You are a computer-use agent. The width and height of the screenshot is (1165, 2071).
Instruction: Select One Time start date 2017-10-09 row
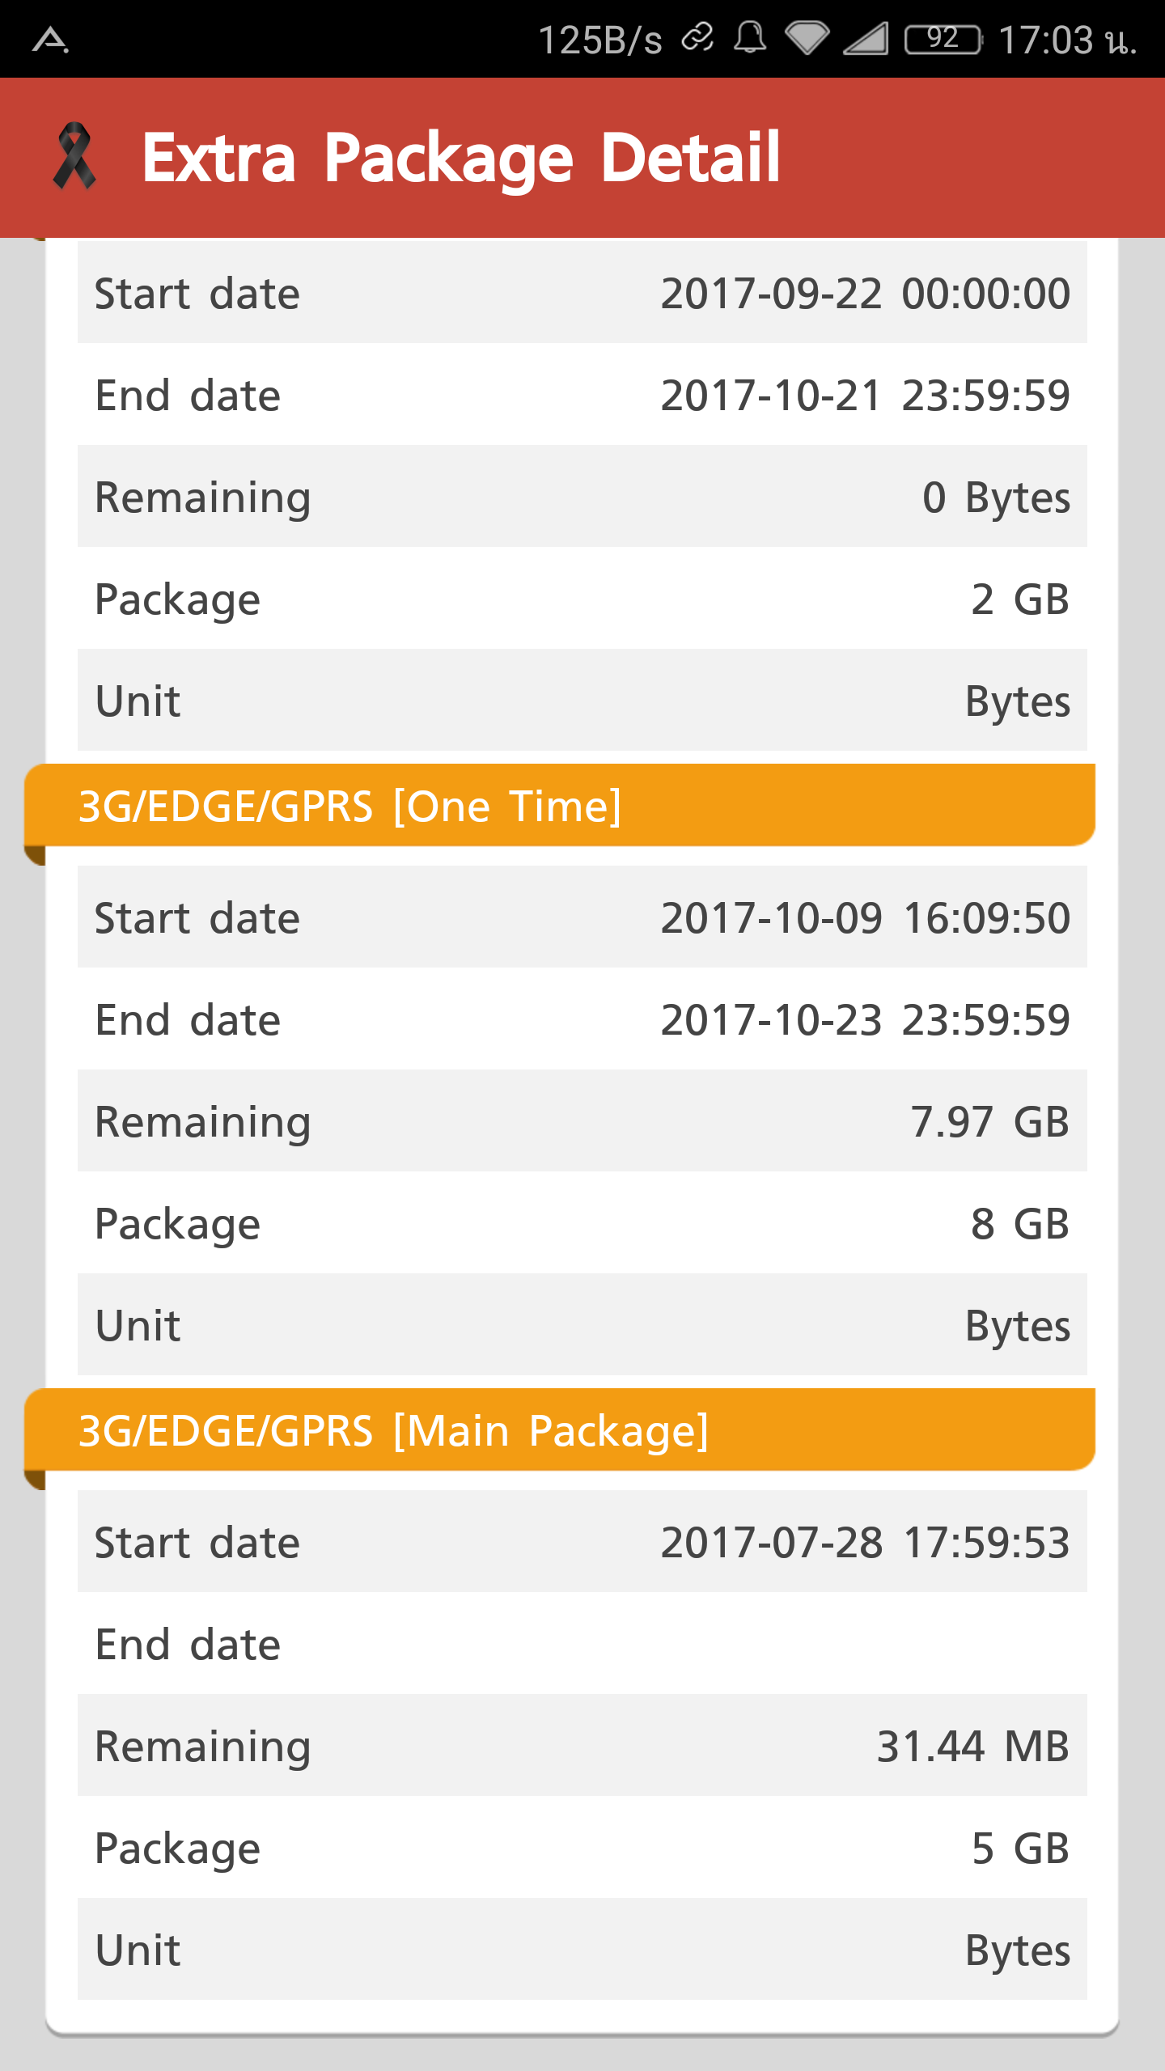(x=582, y=917)
